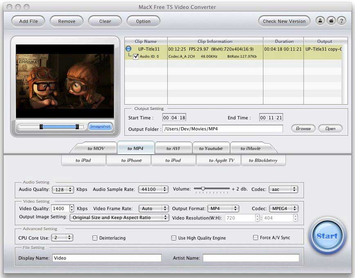The image size is (355, 278).
Task: Open the to Blackberry tab
Action: [x=263, y=160]
